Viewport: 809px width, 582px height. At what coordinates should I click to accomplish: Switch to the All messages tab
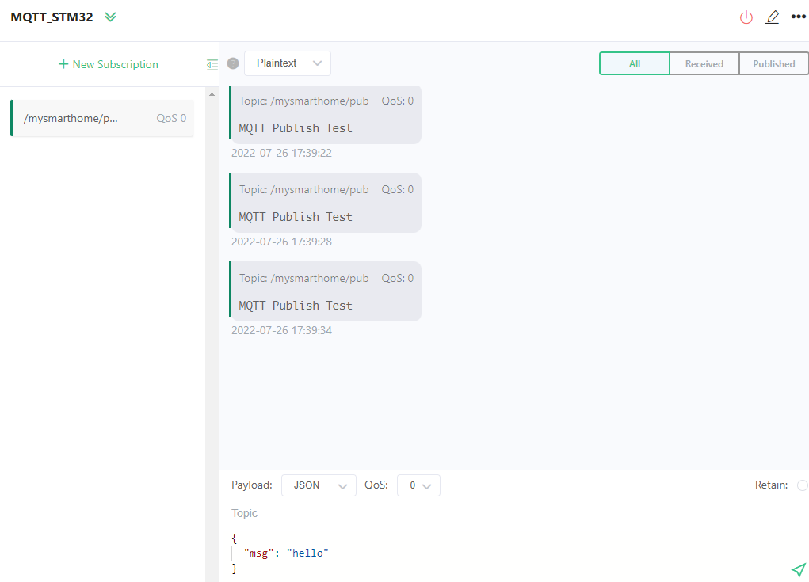634,63
